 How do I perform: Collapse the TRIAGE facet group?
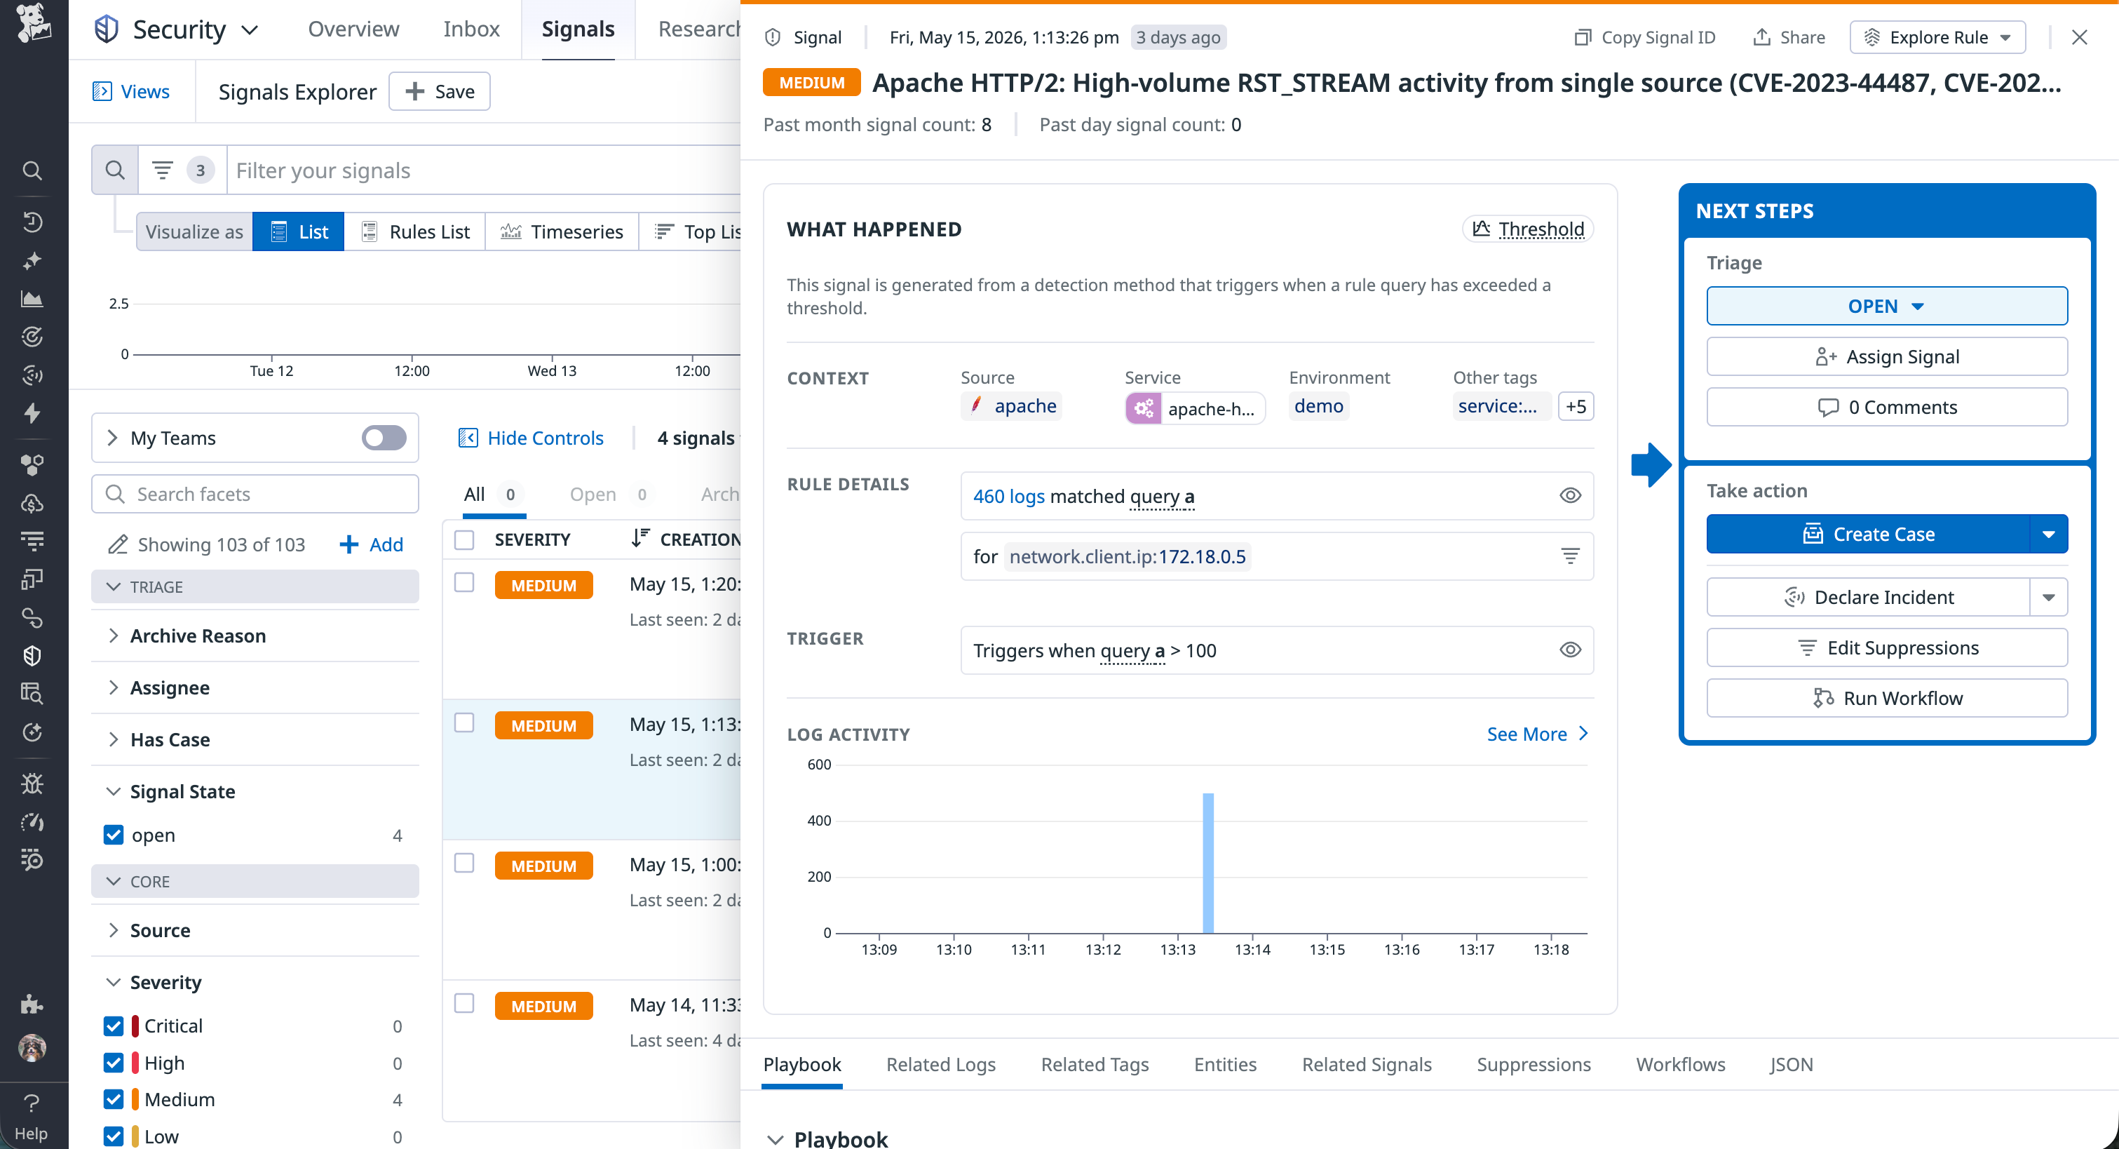(255, 587)
